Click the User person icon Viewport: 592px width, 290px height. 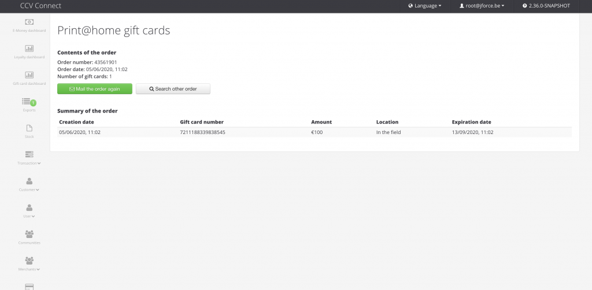29,207
